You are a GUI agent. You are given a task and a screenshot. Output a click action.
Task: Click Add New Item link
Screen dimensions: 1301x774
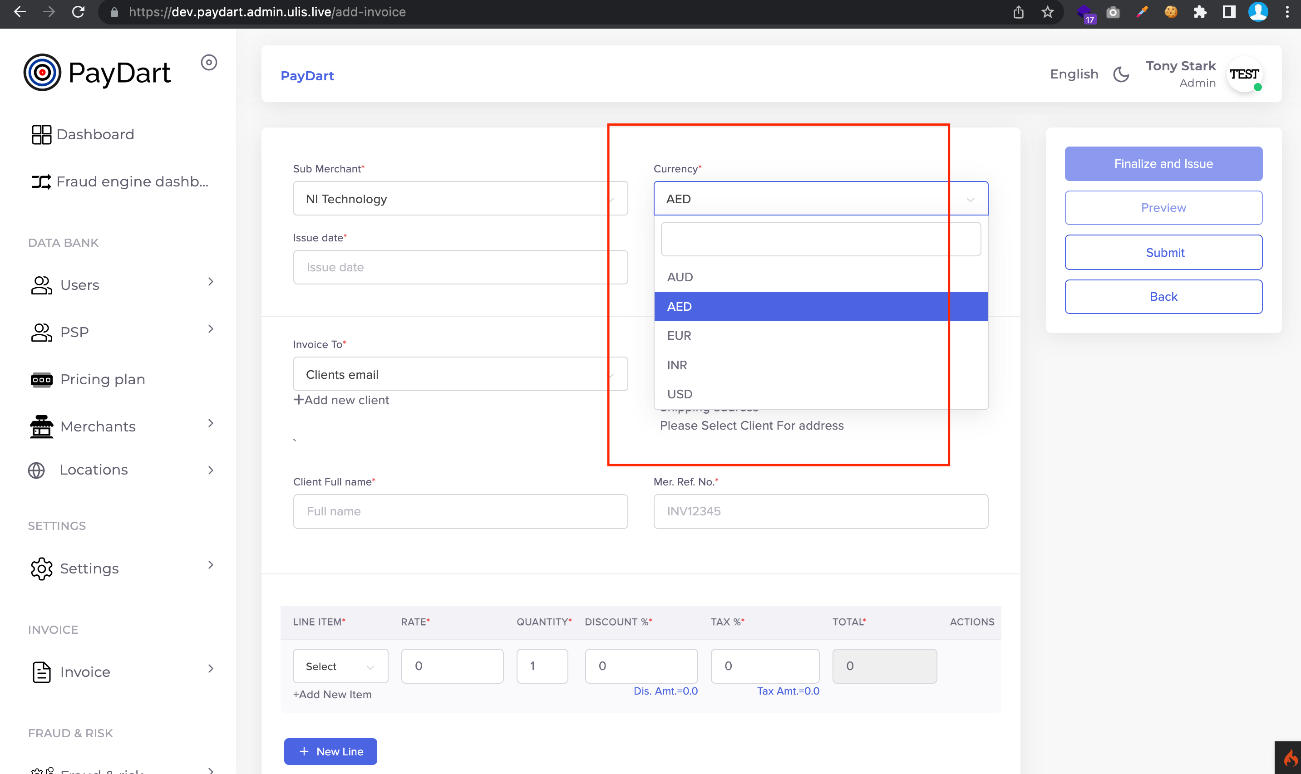[332, 695]
